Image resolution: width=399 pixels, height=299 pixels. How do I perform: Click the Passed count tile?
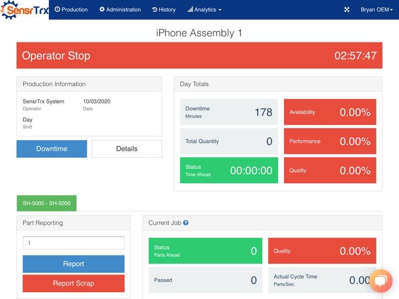pyautogui.click(x=205, y=280)
